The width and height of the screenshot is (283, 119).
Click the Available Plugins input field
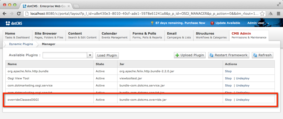65,55
